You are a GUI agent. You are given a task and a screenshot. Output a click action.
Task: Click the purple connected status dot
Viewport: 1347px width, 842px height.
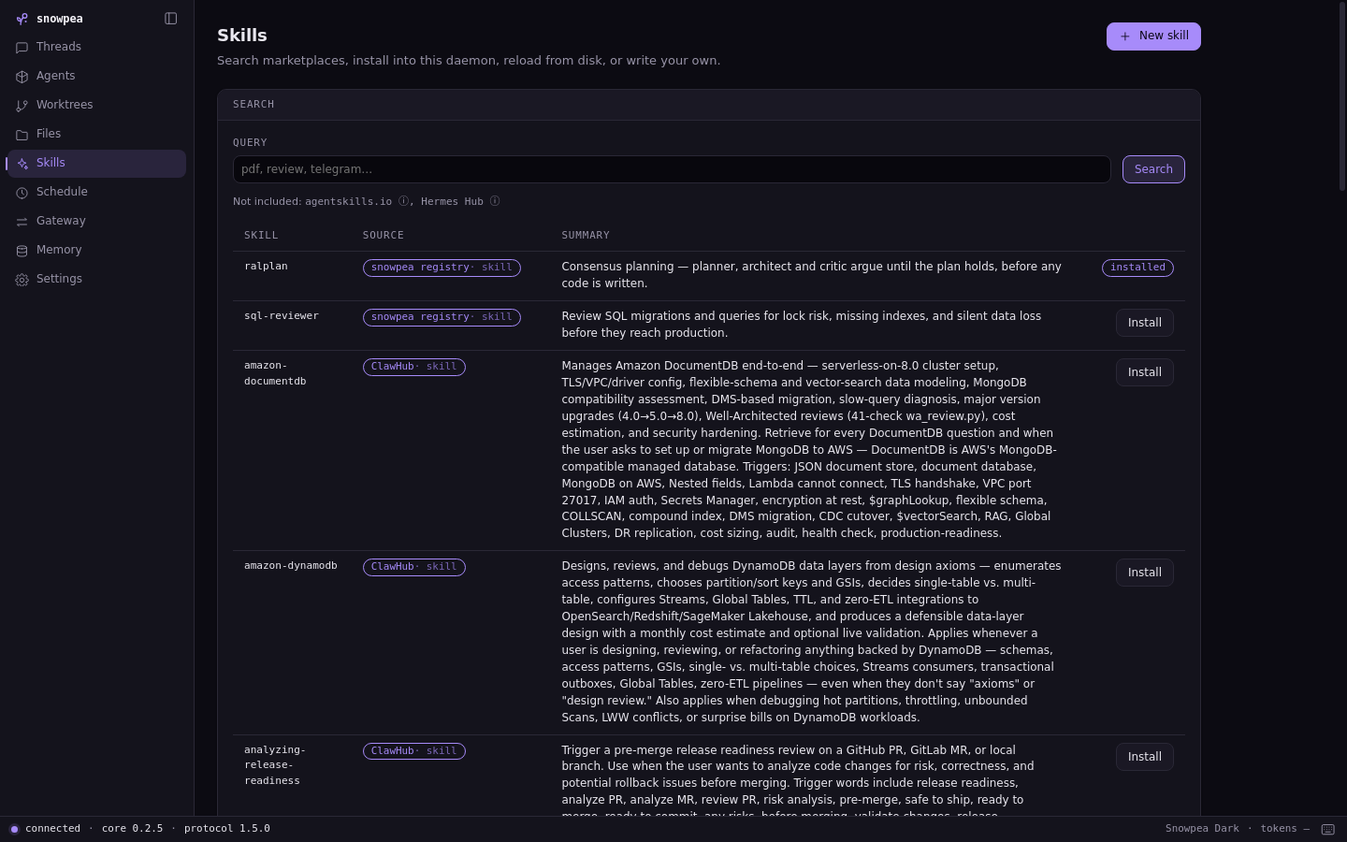click(14, 829)
